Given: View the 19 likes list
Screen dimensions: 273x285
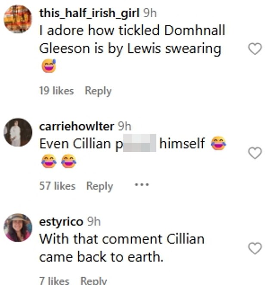Looking at the screenshot, I should pos(56,91).
